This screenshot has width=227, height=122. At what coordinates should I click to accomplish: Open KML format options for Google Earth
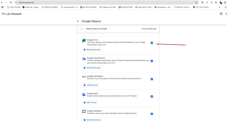click(x=91, y=102)
